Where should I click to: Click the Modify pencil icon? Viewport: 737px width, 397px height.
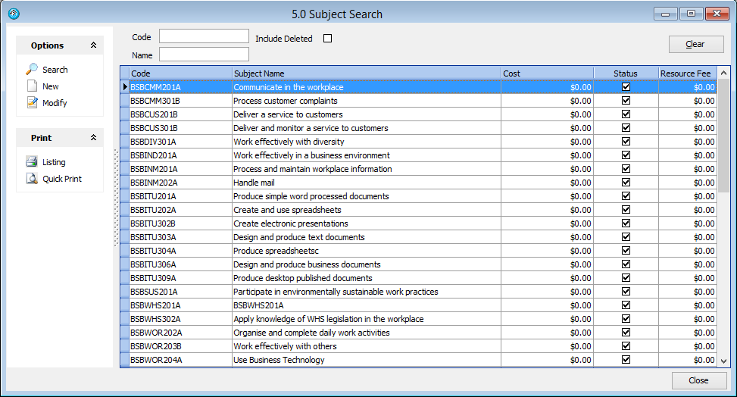[x=32, y=103]
